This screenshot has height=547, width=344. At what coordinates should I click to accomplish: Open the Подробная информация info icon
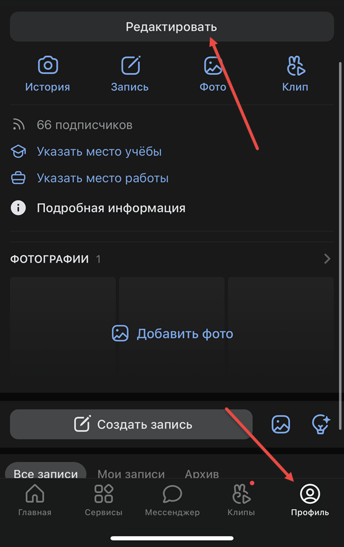coord(18,208)
